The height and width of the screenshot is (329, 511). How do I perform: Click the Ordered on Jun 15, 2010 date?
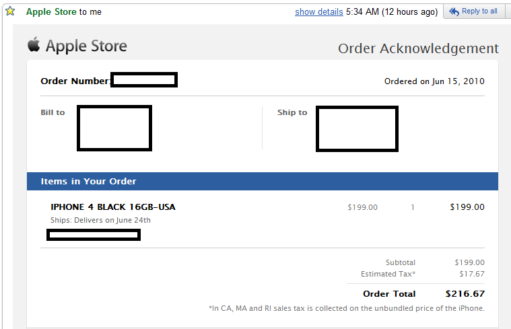[x=434, y=81]
